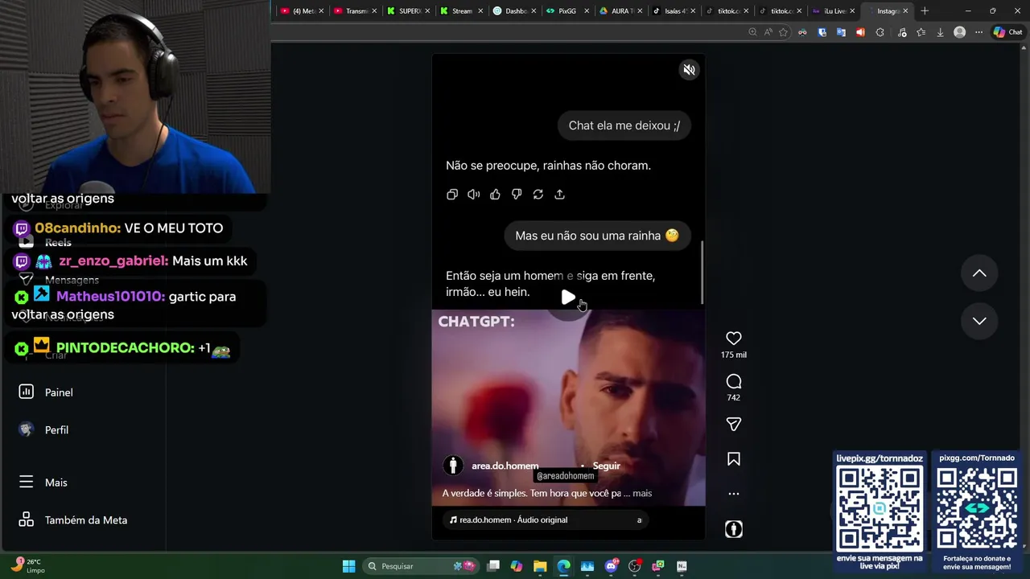Unmute the reel with the speaker icon

[x=689, y=70]
